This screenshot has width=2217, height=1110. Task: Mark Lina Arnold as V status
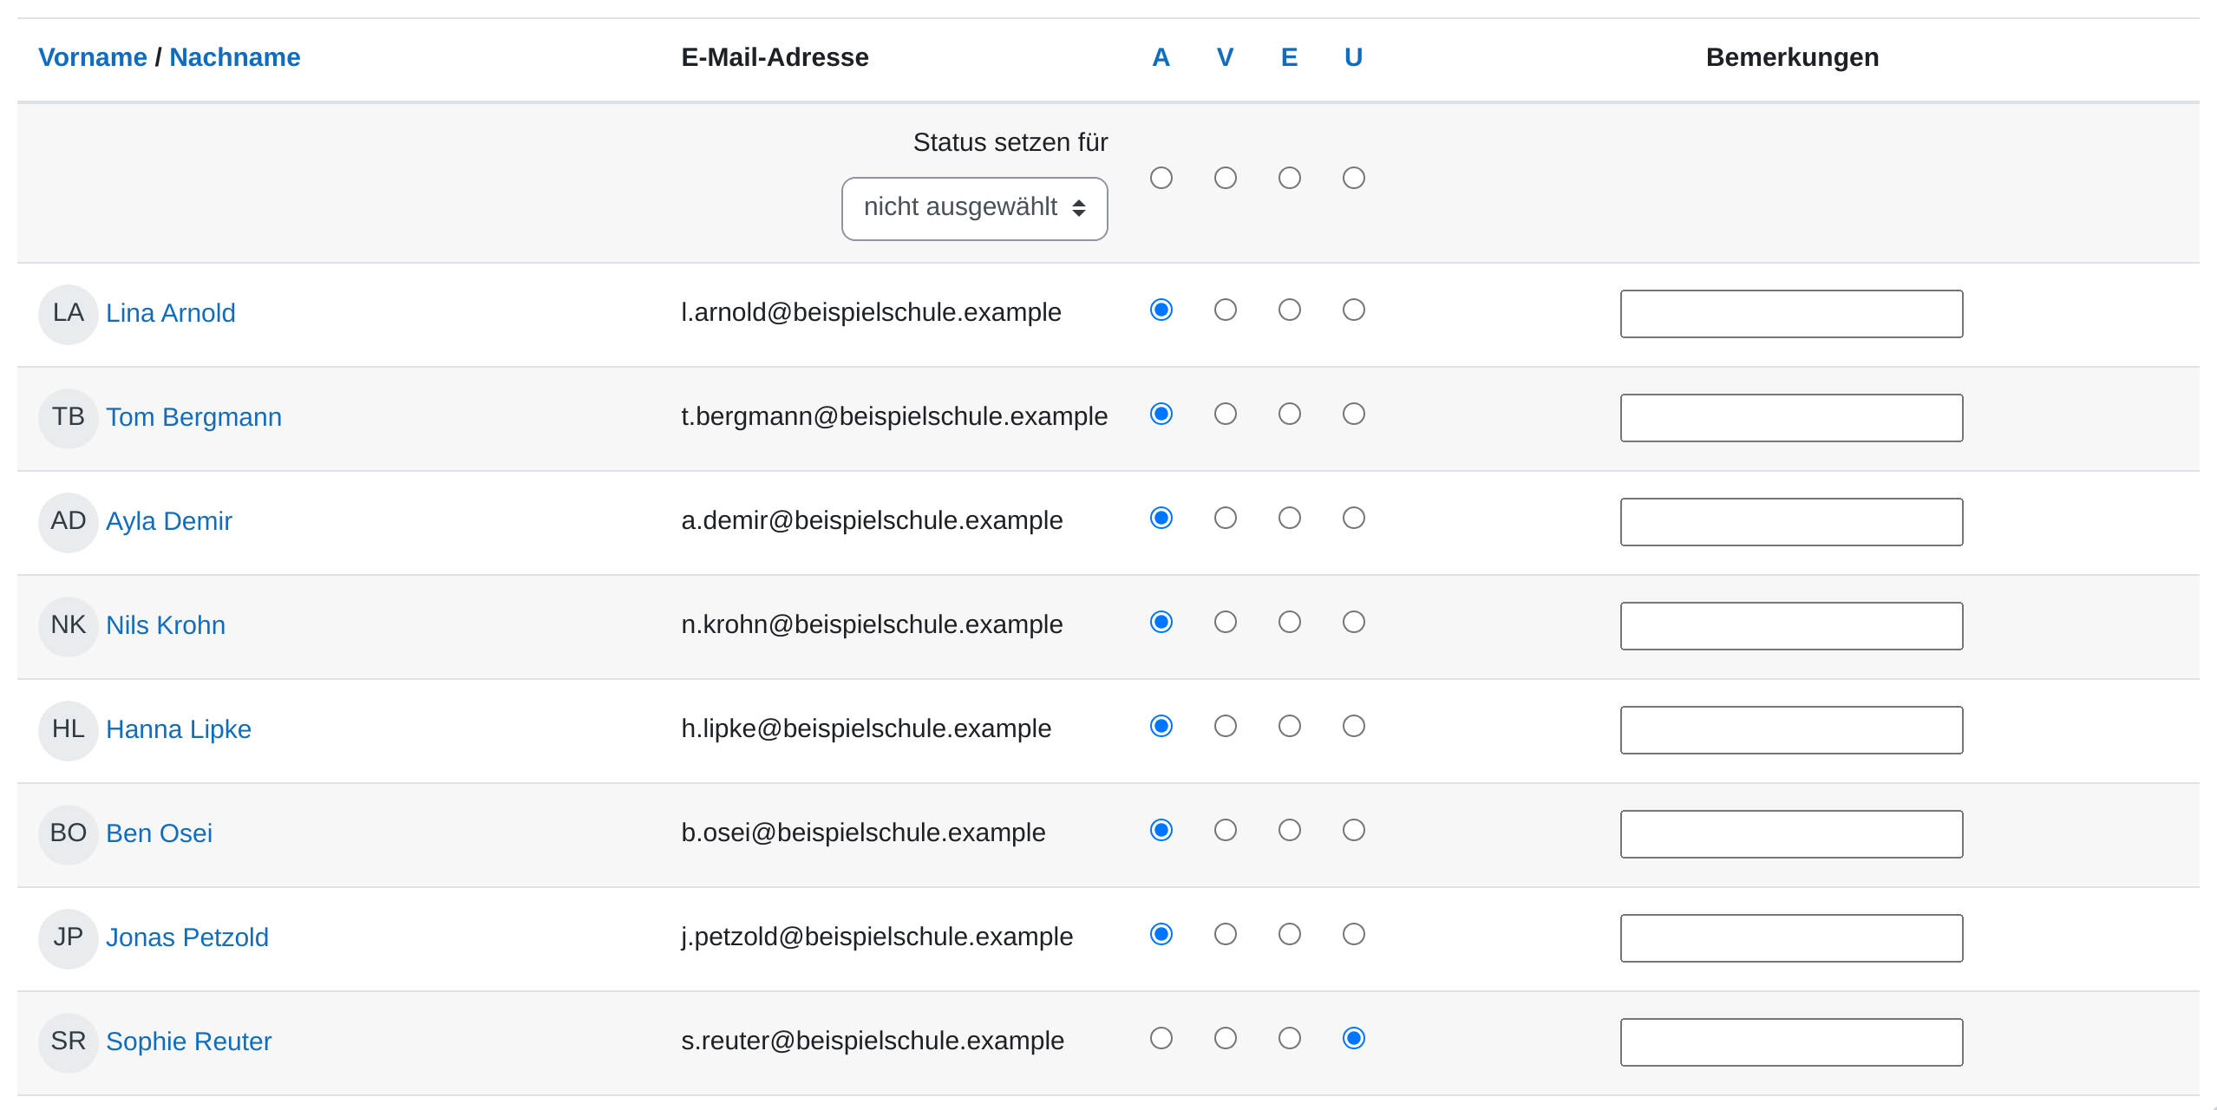(x=1225, y=310)
